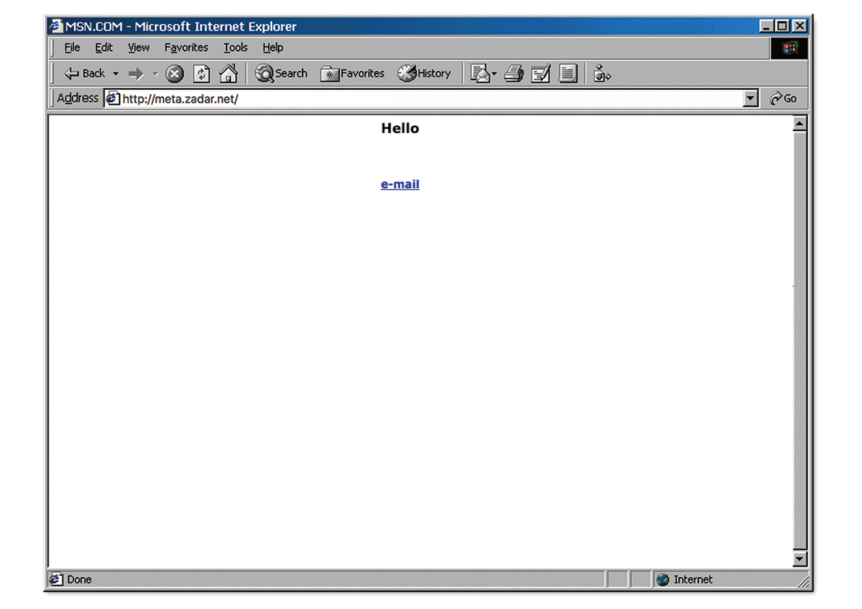862x609 pixels.
Task: Open the Address bar dropdown list
Action: point(751,99)
